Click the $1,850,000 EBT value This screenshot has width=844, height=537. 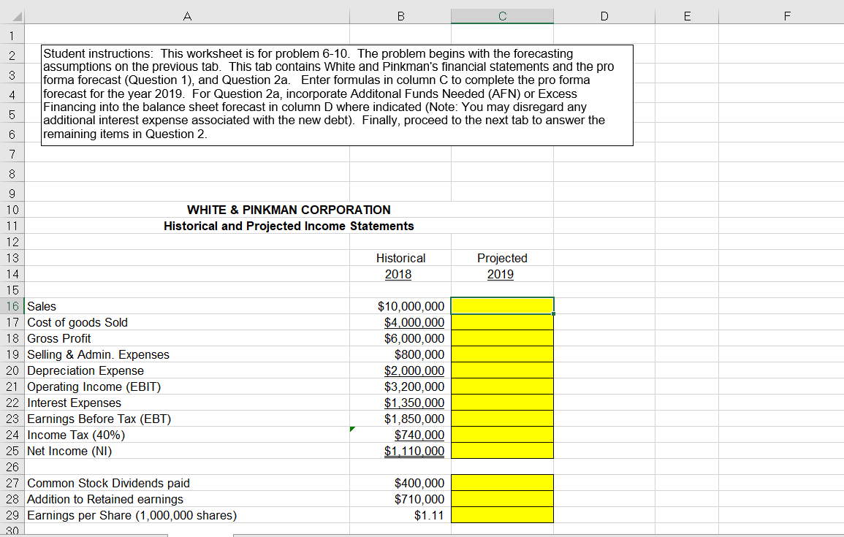(x=414, y=419)
